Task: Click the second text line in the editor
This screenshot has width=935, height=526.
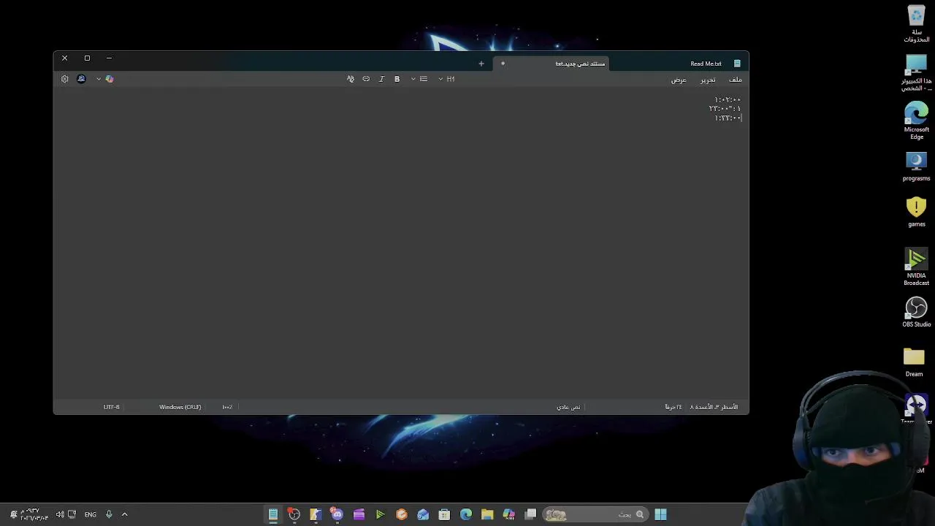Action: pos(725,109)
